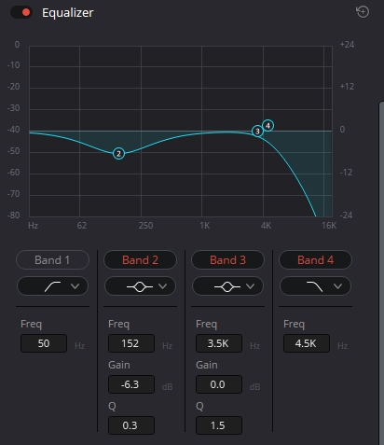384x445 pixels.
Task: Enable Band 1
Action: click(x=52, y=260)
